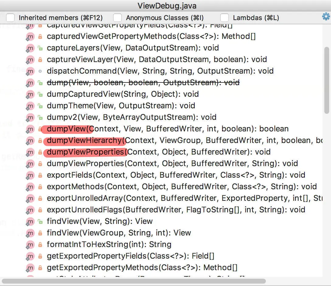The image size is (331, 286).
Task: Jump to dumpView(Context, View, BufferedWriter...) method
Action: click(168, 129)
